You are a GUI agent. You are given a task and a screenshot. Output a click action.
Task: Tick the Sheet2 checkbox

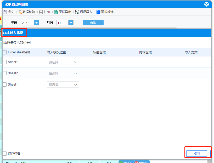[x=4, y=73]
